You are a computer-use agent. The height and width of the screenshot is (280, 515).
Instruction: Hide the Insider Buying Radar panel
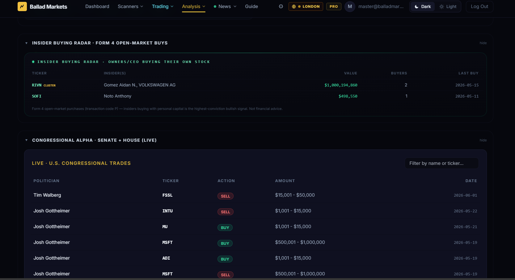point(483,43)
